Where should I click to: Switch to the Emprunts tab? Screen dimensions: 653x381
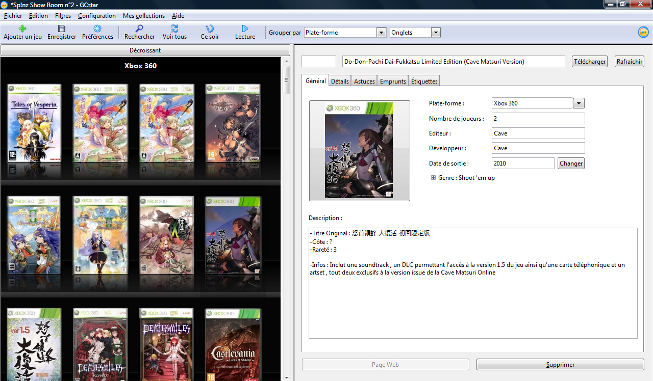(x=393, y=81)
